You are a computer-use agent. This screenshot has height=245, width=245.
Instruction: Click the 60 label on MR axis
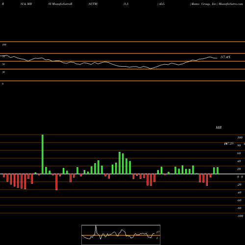(x=239, y=153)
